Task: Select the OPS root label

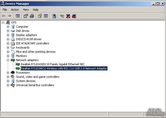Action: point(14,22)
